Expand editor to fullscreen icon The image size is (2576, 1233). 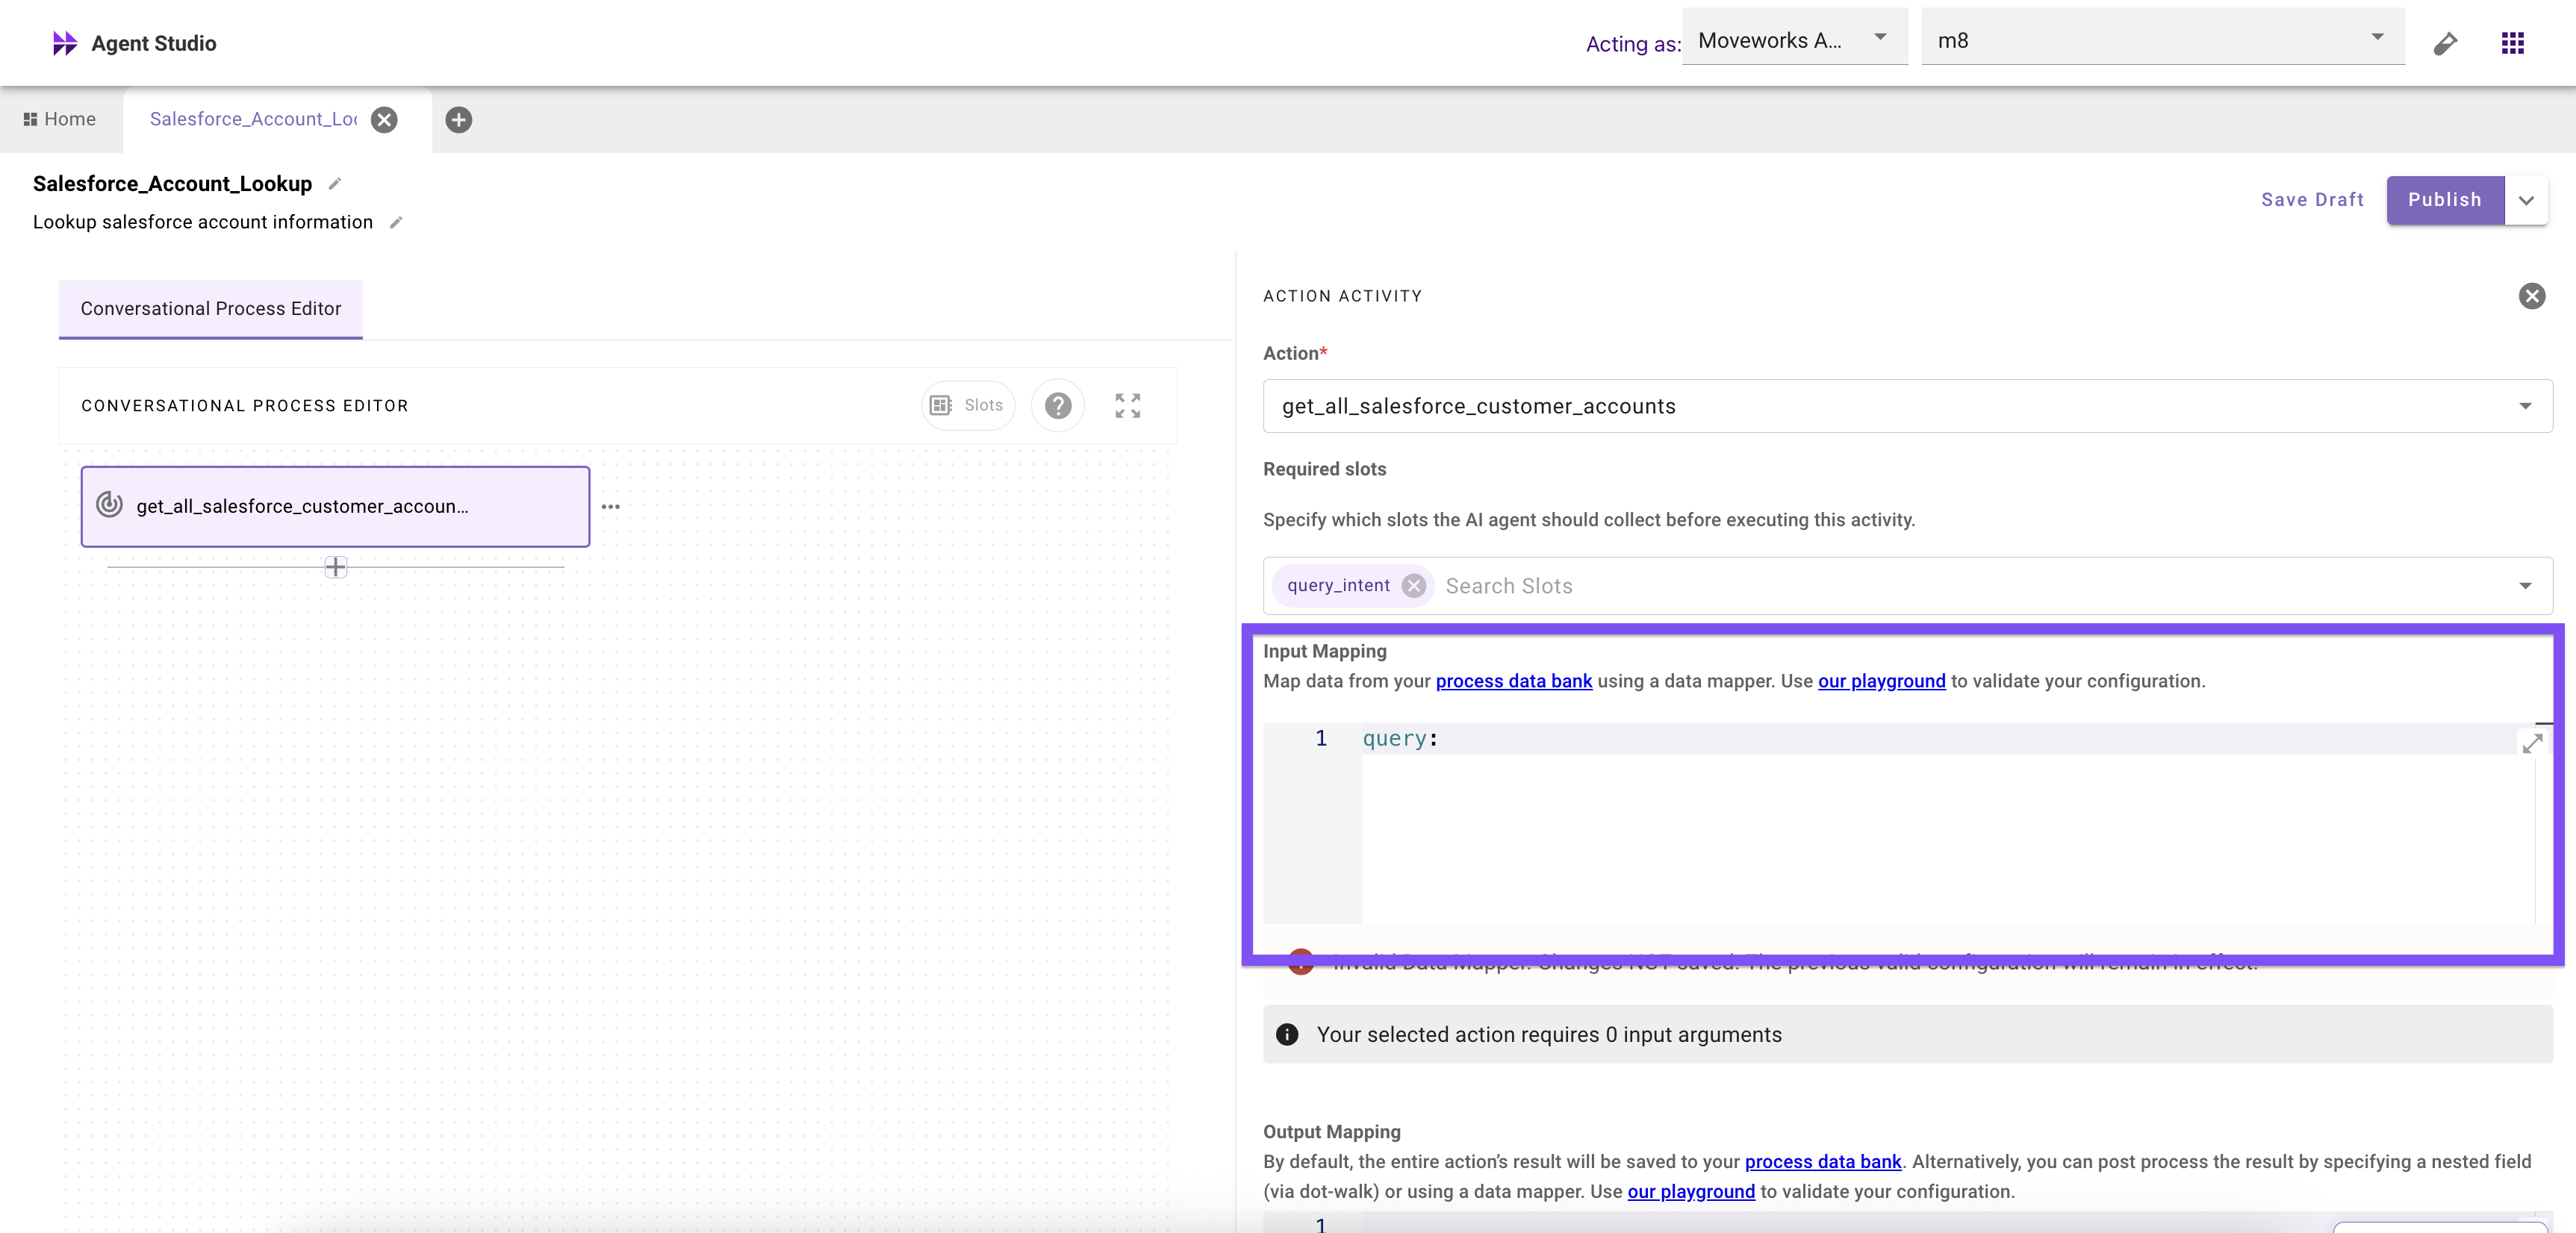tap(1127, 405)
